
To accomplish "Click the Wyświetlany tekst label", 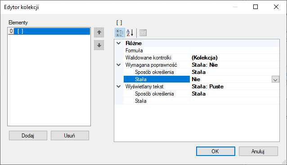I will pos(144,87).
